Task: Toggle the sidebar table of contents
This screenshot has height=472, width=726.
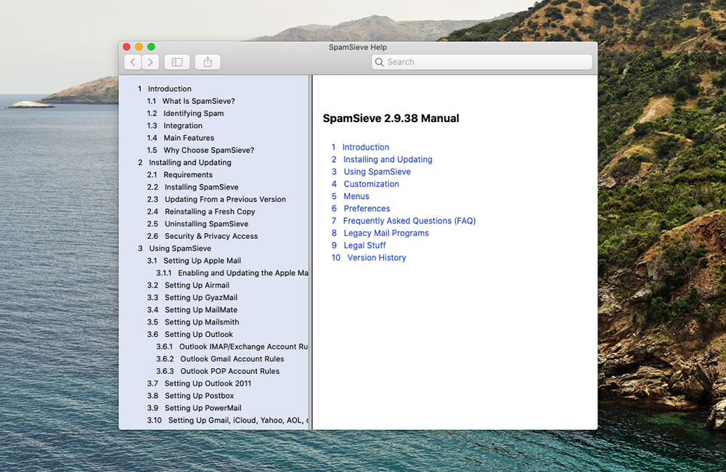Action: point(177,62)
